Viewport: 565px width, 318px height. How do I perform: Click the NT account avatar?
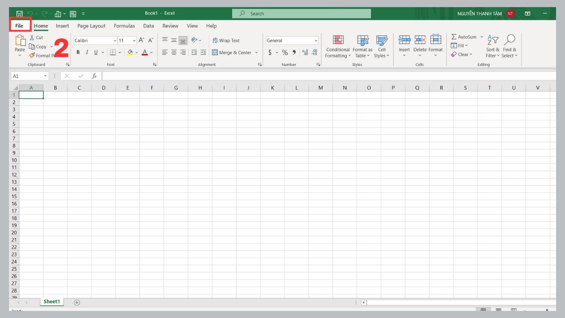point(510,14)
